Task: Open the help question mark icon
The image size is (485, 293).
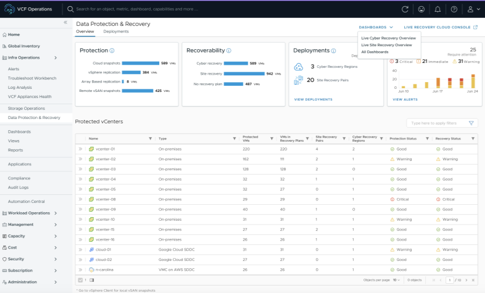Action: 454,9
